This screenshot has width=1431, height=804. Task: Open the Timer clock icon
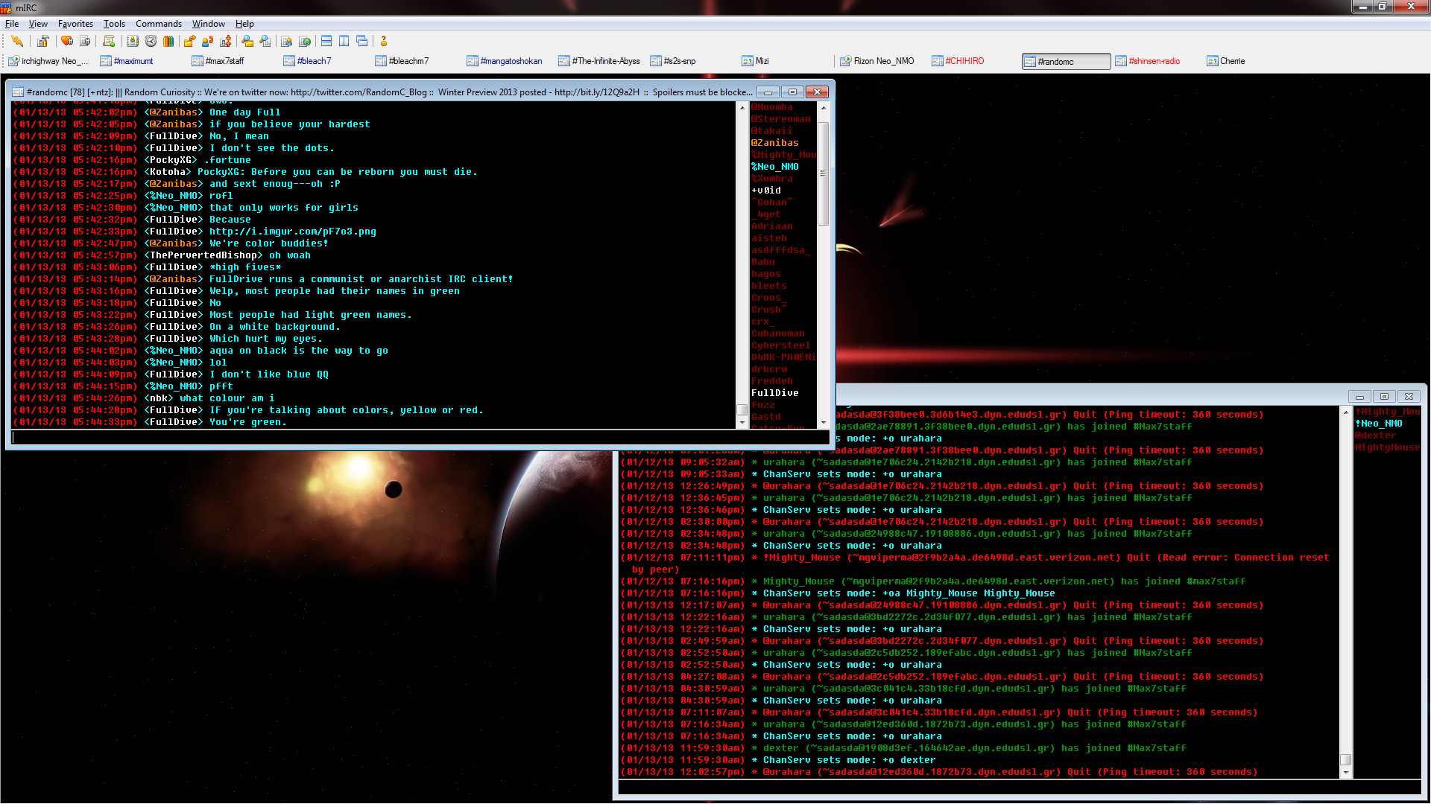coord(151,41)
